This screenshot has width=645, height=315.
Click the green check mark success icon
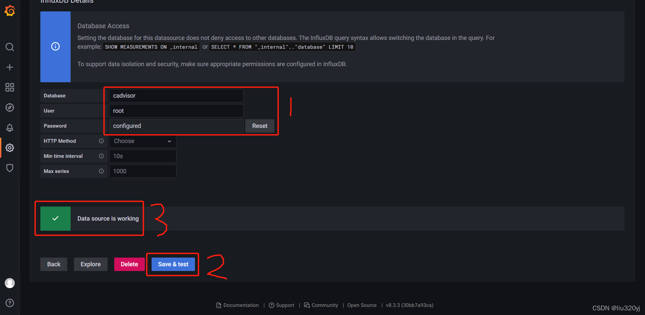coord(55,218)
